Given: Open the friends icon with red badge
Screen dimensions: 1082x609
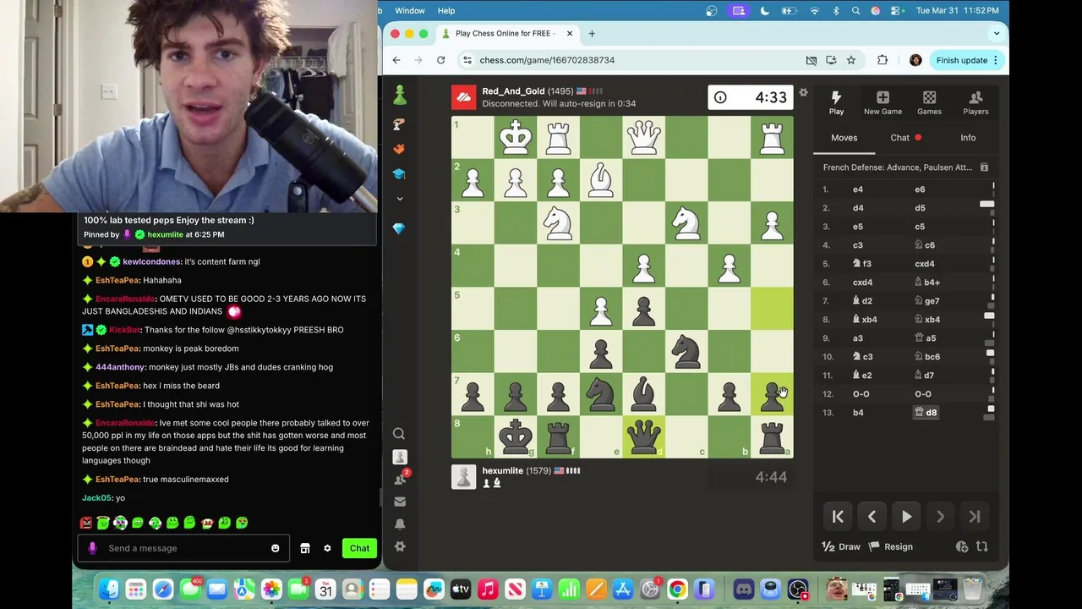Looking at the screenshot, I should (401, 479).
